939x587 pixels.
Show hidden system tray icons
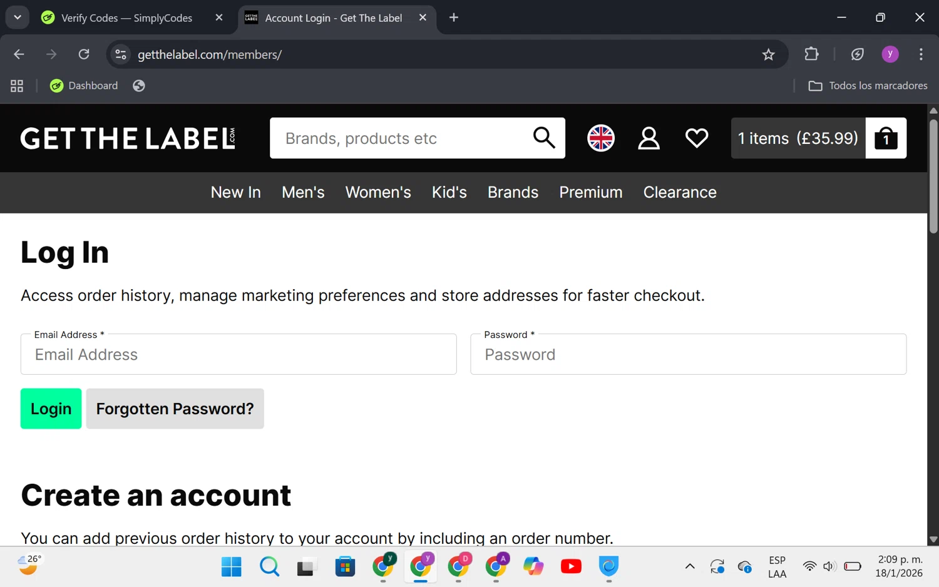689,566
